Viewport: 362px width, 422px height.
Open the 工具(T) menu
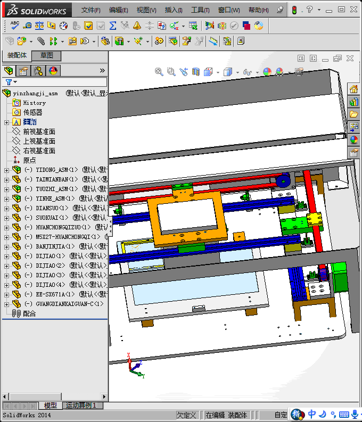(x=200, y=10)
